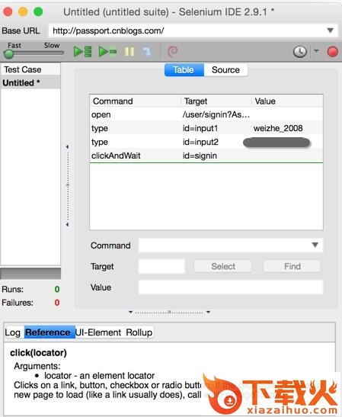
Task: Close the Selenium IDE window
Action: pyautogui.click(x=8, y=11)
